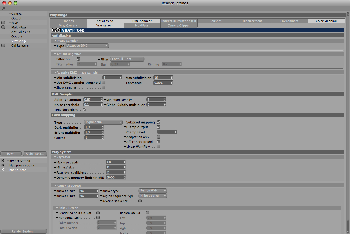Screen dimensions: 350x234
Task: Open the Indirect illumination (GI) tab
Action: click(x=179, y=21)
